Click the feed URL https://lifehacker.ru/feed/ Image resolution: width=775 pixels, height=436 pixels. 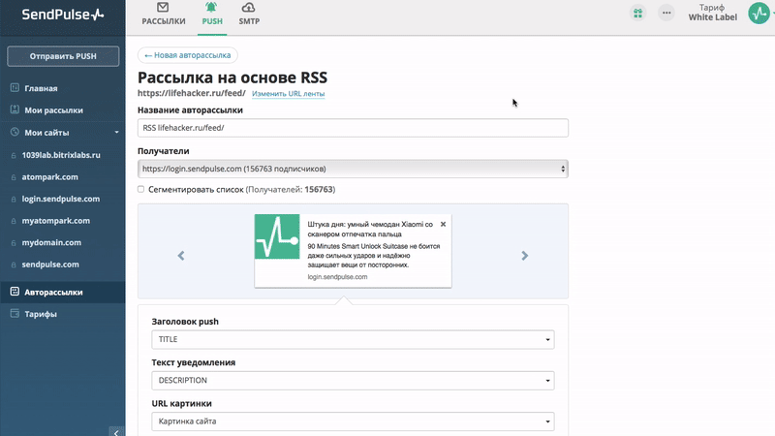191,93
